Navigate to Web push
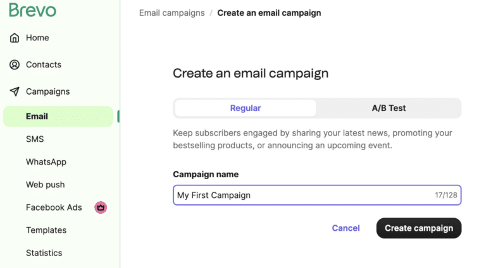Viewport: 486px width, 268px height. tap(45, 185)
